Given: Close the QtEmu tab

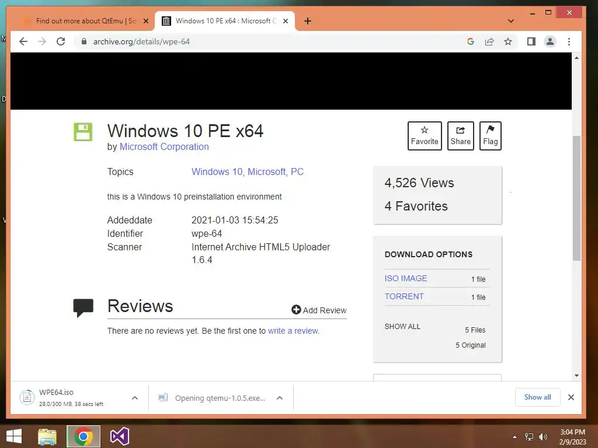Looking at the screenshot, I should click(x=145, y=21).
